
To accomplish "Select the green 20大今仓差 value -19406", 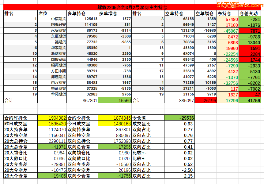I will tap(52, 176).
